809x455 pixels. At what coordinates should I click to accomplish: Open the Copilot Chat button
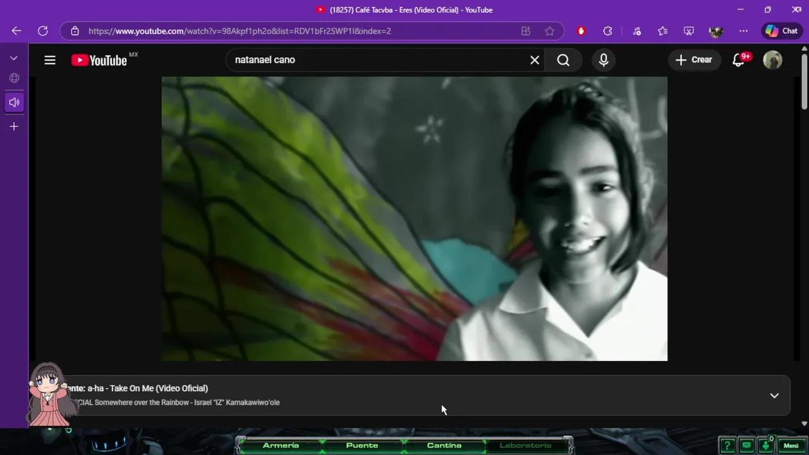(x=782, y=31)
